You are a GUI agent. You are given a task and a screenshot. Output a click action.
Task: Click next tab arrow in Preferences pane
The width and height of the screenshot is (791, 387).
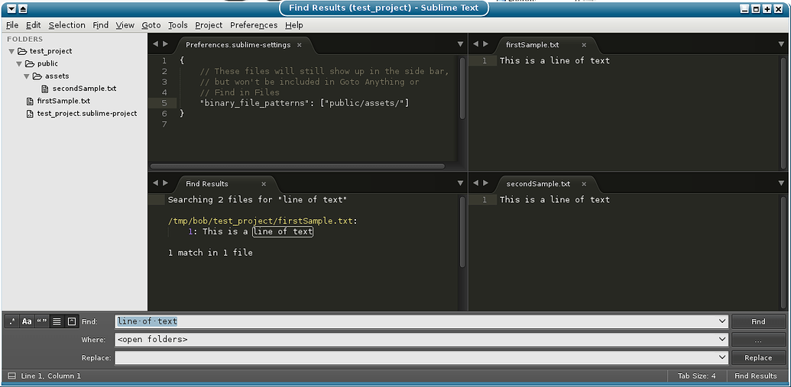[166, 44]
